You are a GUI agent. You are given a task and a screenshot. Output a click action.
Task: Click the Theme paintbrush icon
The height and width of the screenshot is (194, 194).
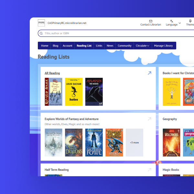[190, 21]
